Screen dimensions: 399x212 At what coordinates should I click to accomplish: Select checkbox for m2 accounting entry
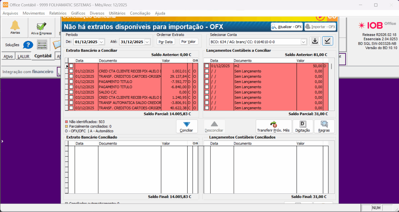point(207,66)
